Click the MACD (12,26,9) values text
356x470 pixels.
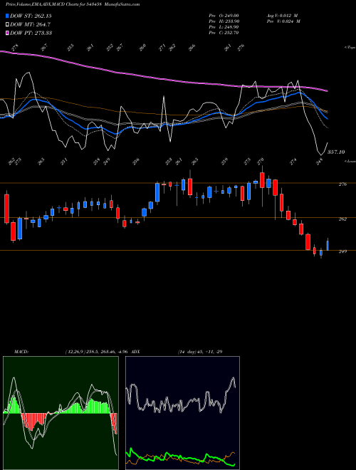coord(97,352)
